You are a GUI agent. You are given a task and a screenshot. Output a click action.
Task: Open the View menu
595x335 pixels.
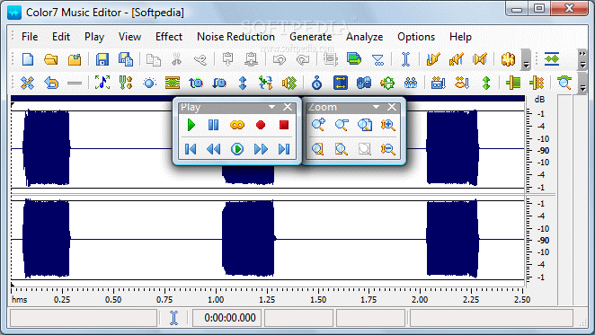129,37
